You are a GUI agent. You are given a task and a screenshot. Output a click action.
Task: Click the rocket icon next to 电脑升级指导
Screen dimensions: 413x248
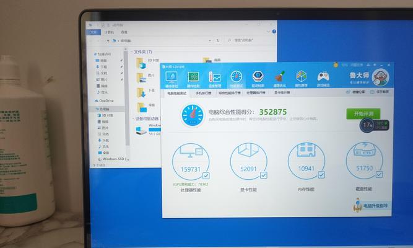357,205
